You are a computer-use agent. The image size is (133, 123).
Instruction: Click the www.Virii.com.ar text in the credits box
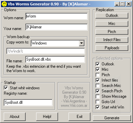click(x=74, y=105)
